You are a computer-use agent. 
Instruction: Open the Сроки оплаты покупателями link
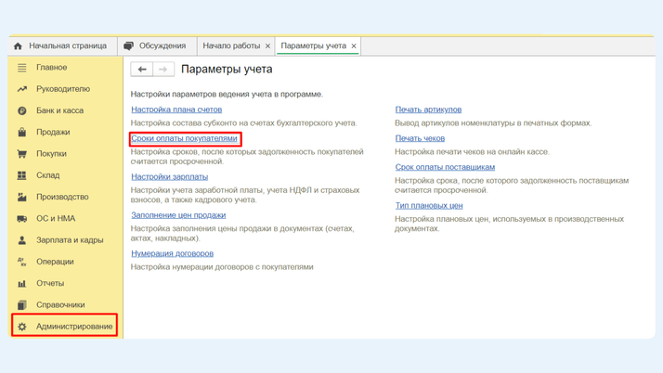tap(184, 138)
